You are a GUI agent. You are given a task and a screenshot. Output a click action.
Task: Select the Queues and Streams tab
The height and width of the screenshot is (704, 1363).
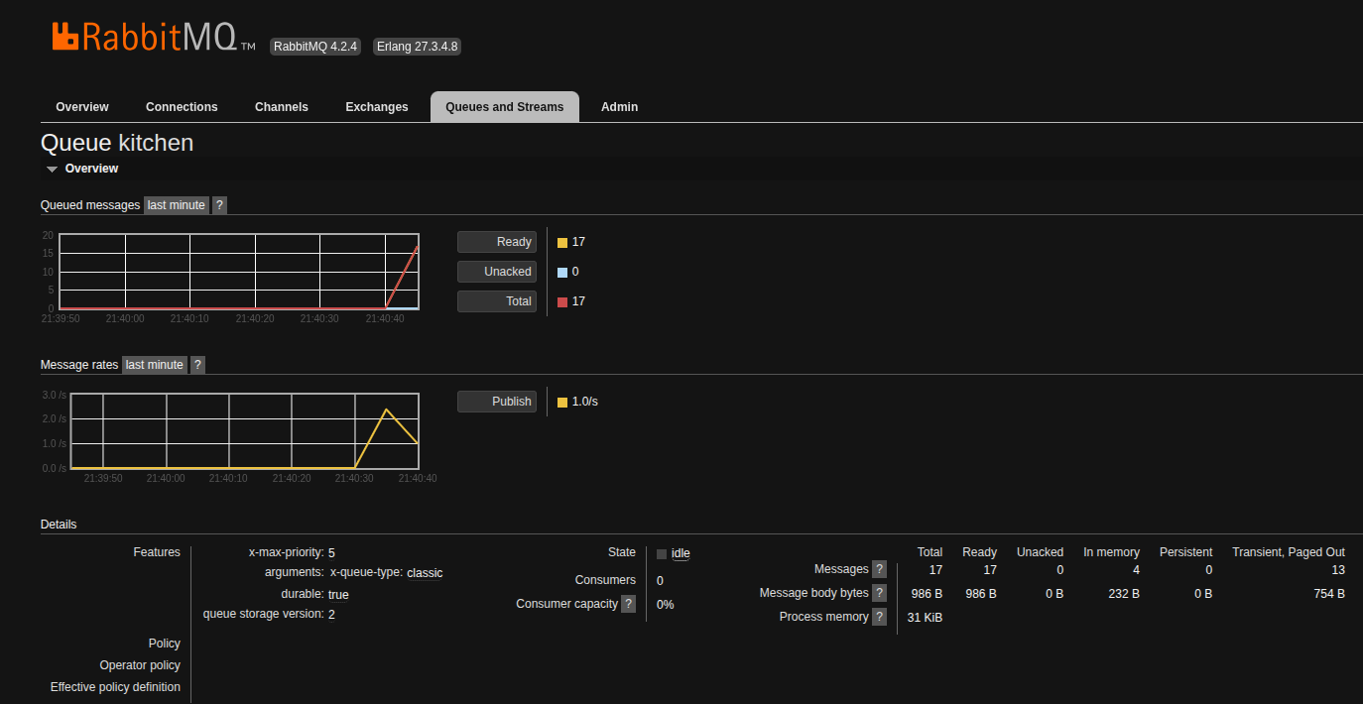pyautogui.click(x=505, y=107)
